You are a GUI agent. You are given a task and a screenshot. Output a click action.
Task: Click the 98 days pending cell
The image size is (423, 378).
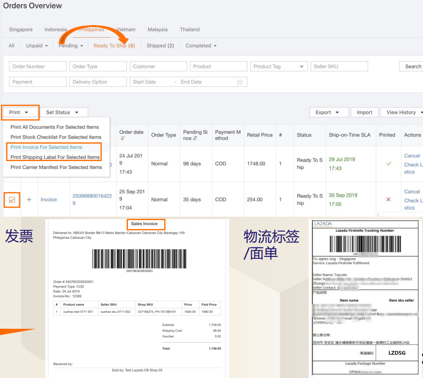[x=192, y=164]
